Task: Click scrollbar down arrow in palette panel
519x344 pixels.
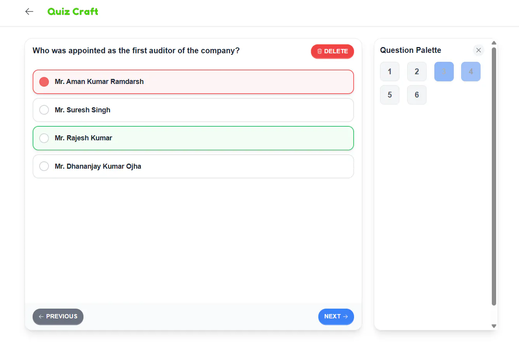Action: [x=494, y=326]
